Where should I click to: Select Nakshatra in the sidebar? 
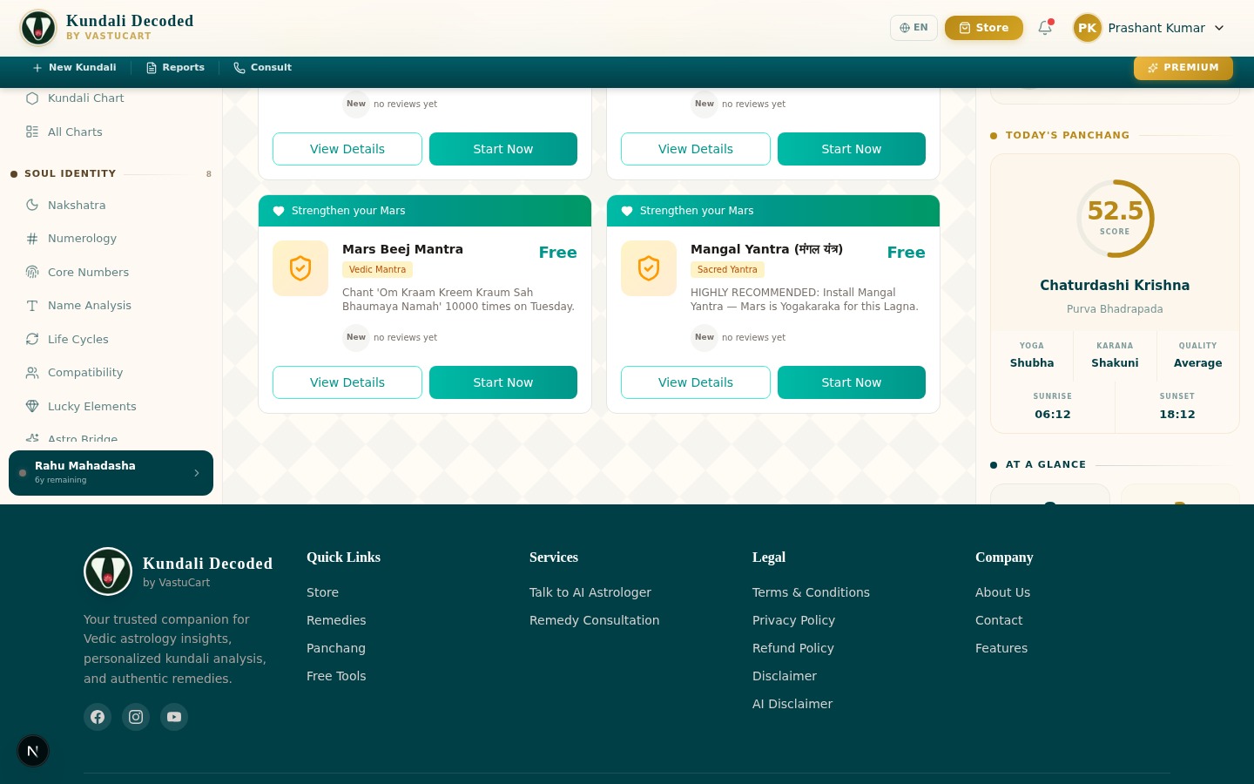point(77,206)
